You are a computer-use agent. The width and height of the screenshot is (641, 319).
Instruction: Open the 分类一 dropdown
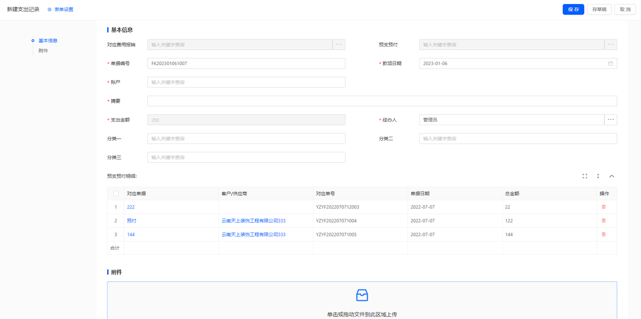coord(246,139)
